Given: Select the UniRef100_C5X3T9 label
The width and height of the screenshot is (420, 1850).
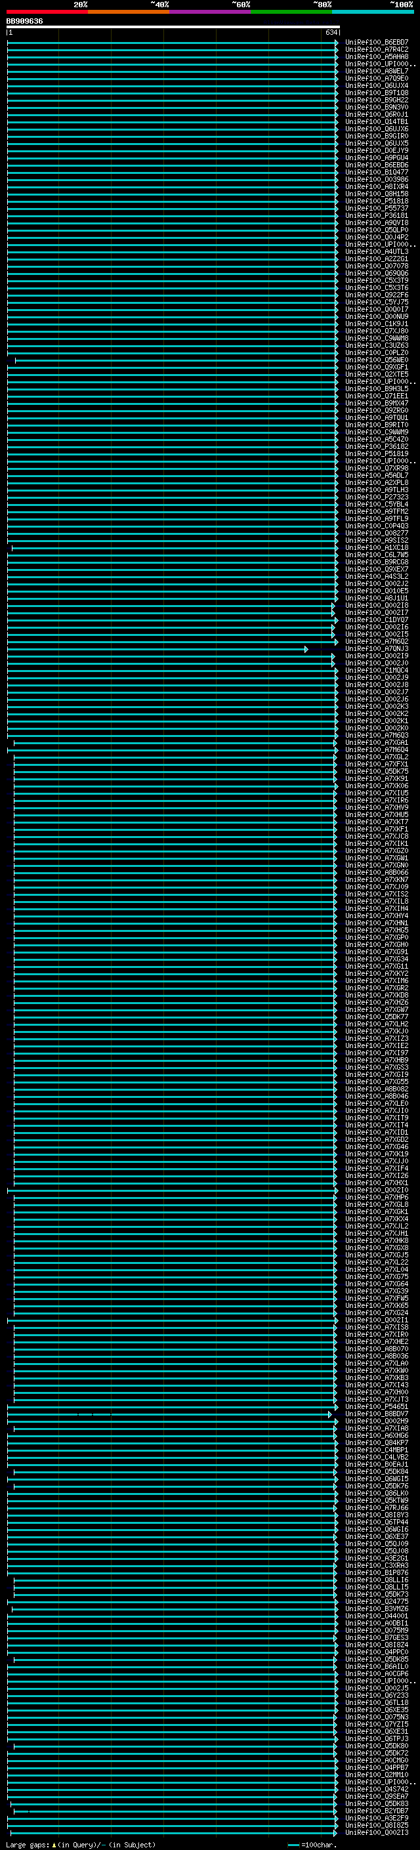Looking at the screenshot, I should point(376,281).
